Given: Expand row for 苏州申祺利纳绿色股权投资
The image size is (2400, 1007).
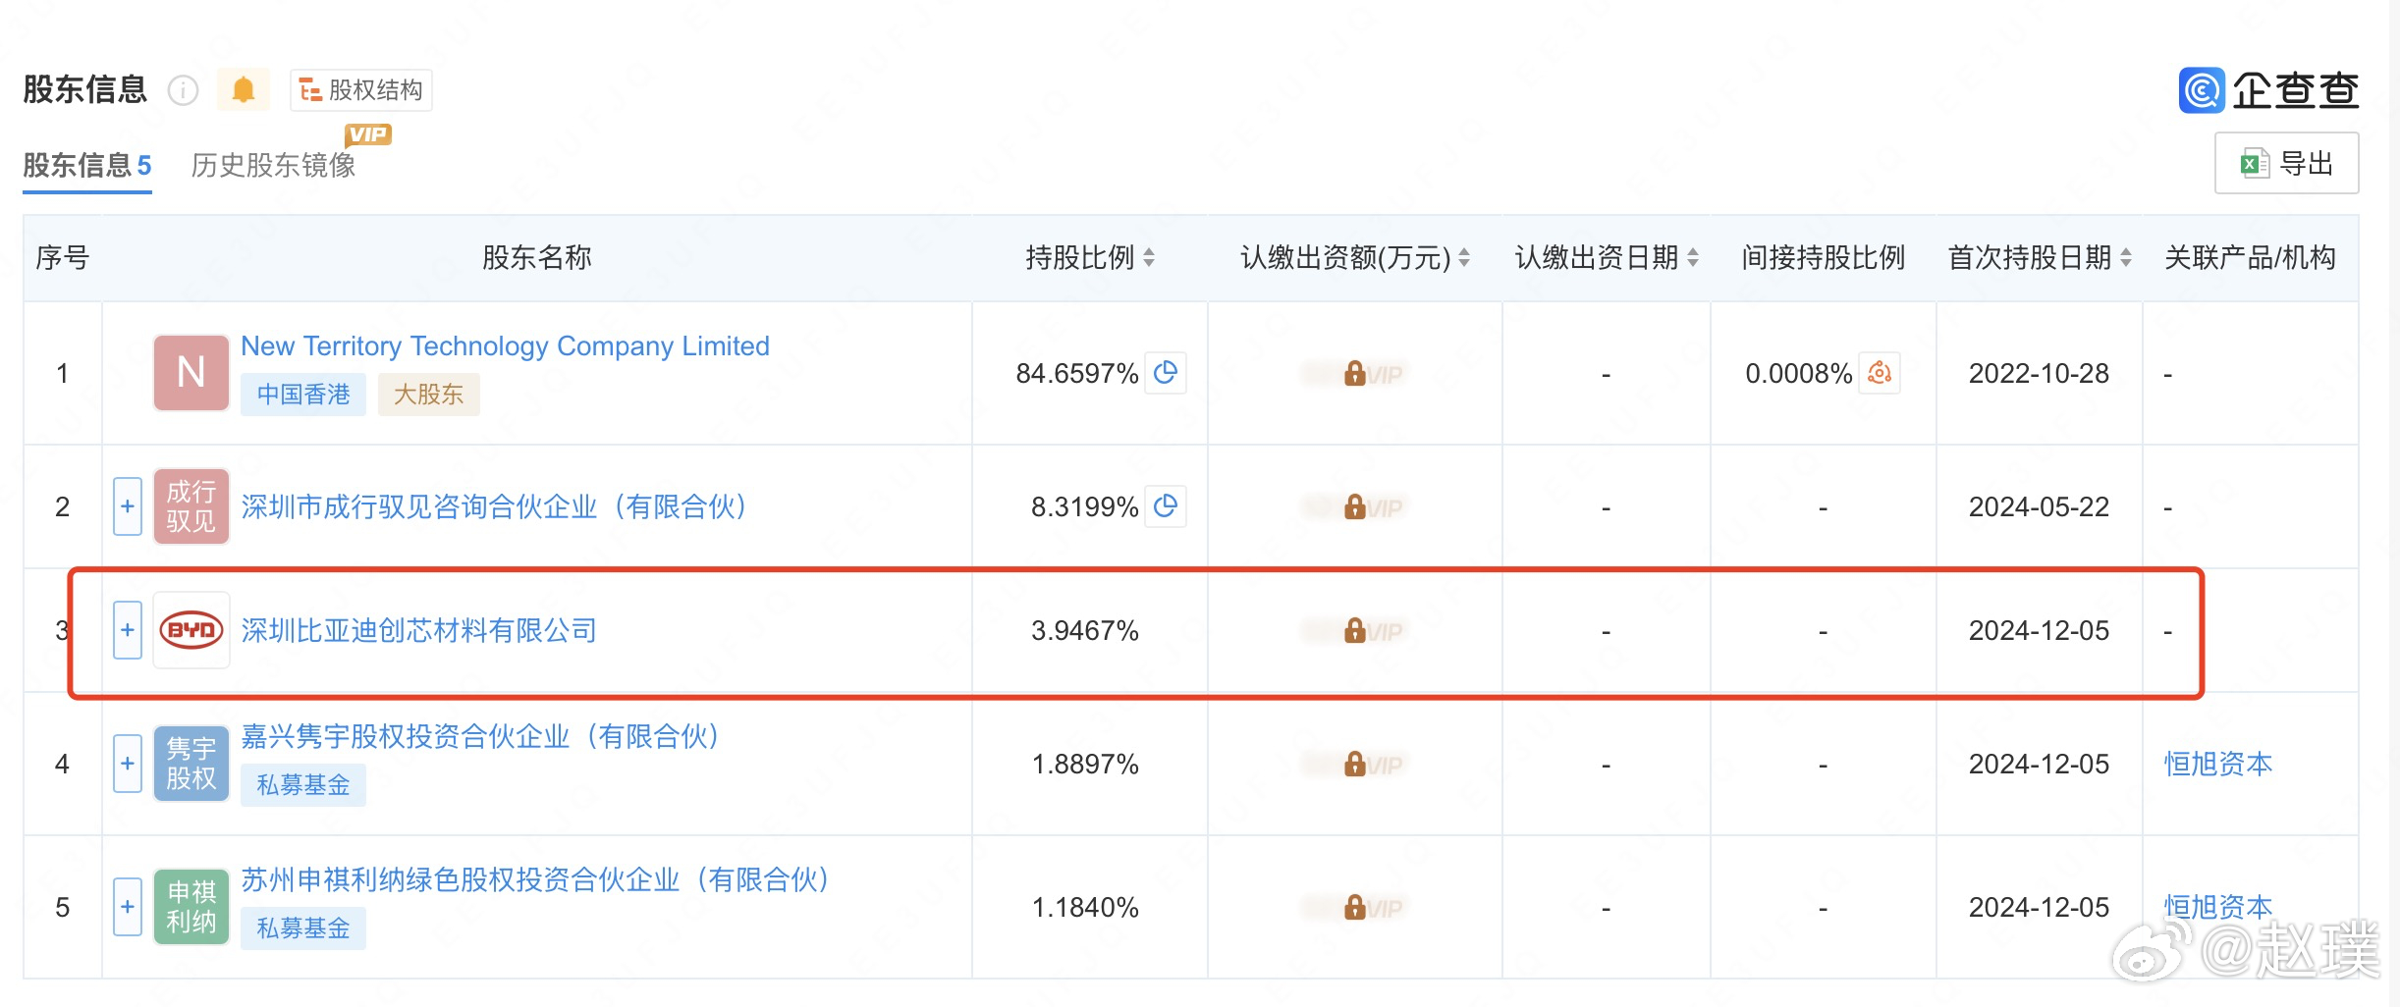Looking at the screenshot, I should [x=128, y=907].
